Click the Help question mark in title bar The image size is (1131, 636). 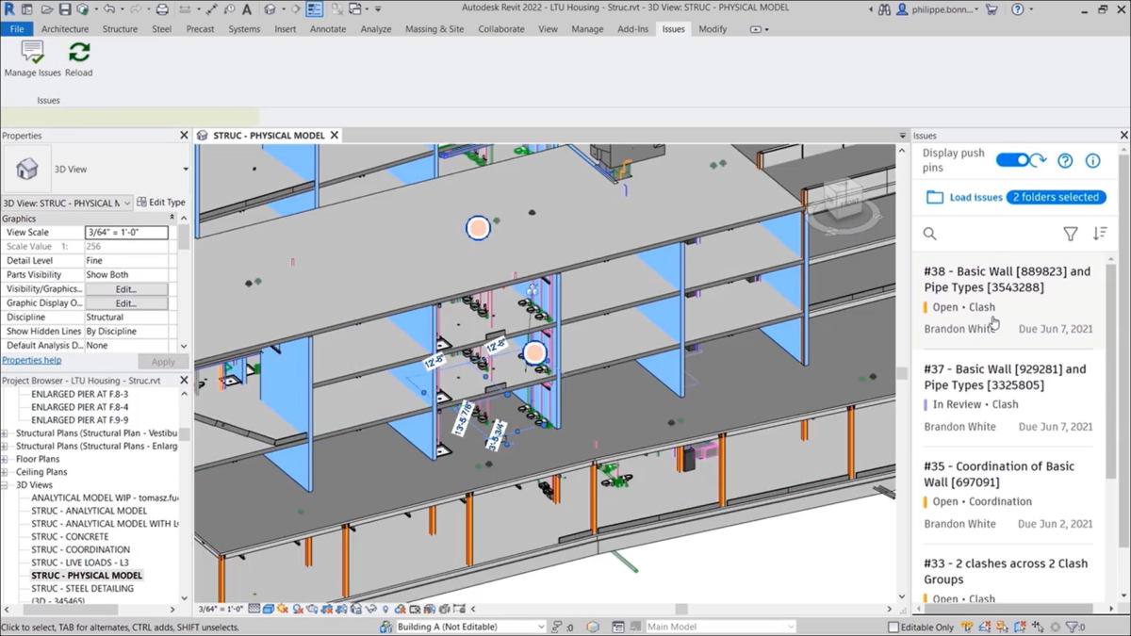pos(1017,9)
